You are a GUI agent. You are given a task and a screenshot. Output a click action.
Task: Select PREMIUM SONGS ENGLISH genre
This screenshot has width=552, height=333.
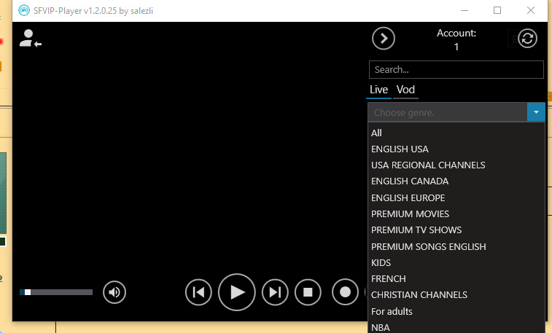pos(456,246)
